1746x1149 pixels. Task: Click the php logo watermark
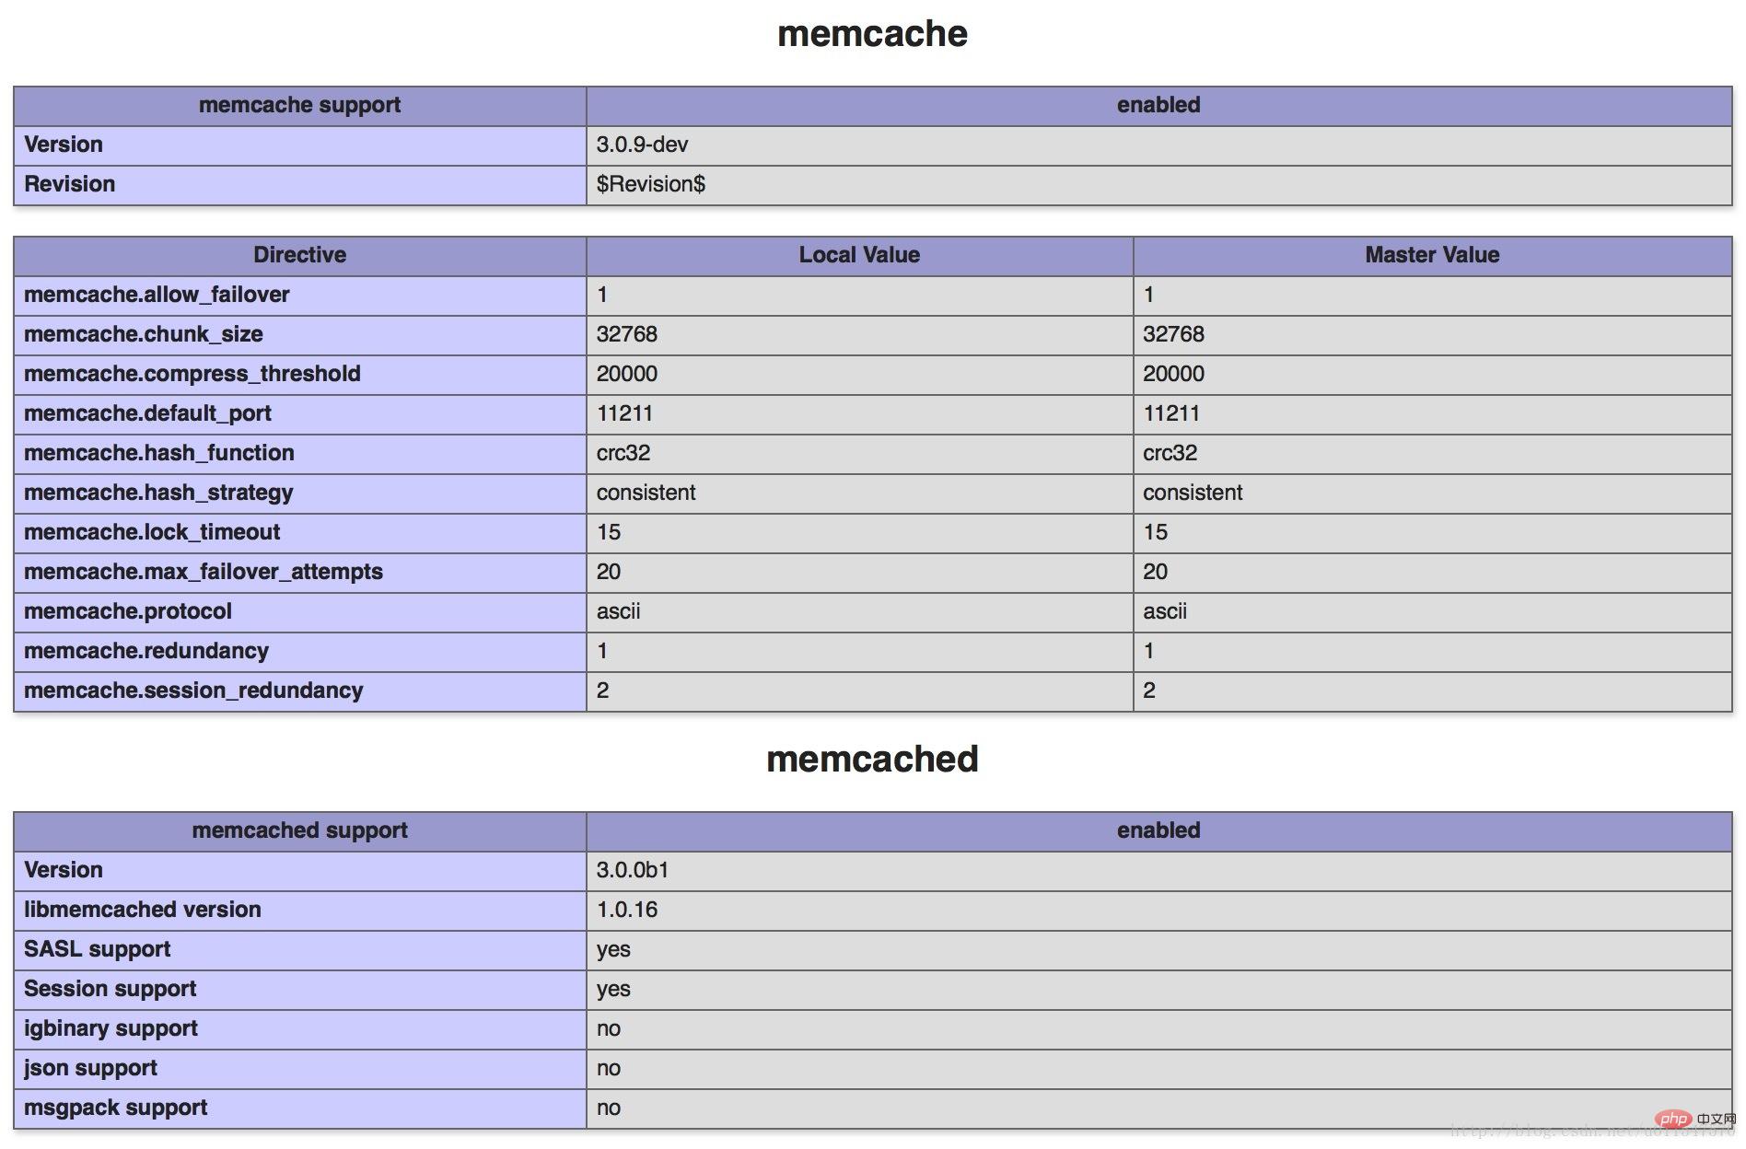1673,1120
